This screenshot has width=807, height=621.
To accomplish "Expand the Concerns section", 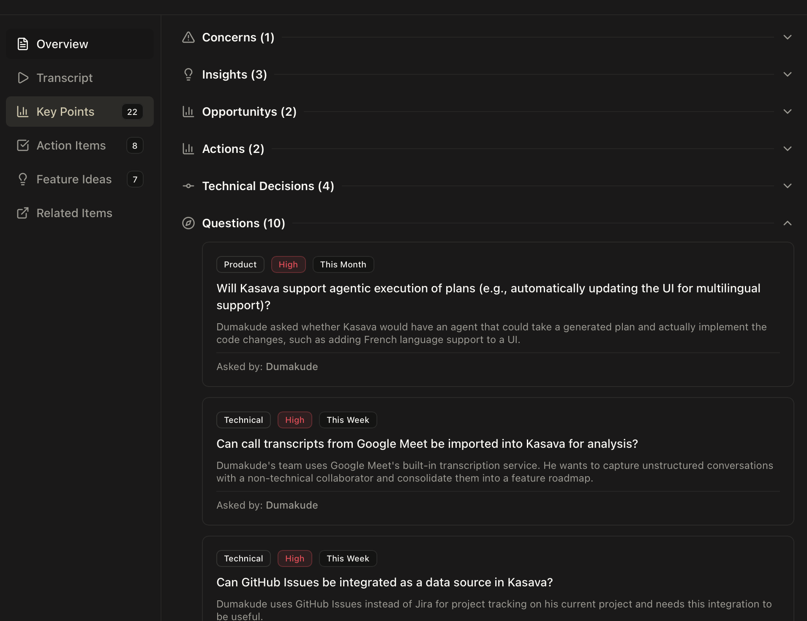I will click(788, 37).
